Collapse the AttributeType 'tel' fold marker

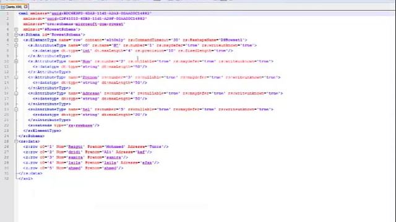tap(16, 110)
